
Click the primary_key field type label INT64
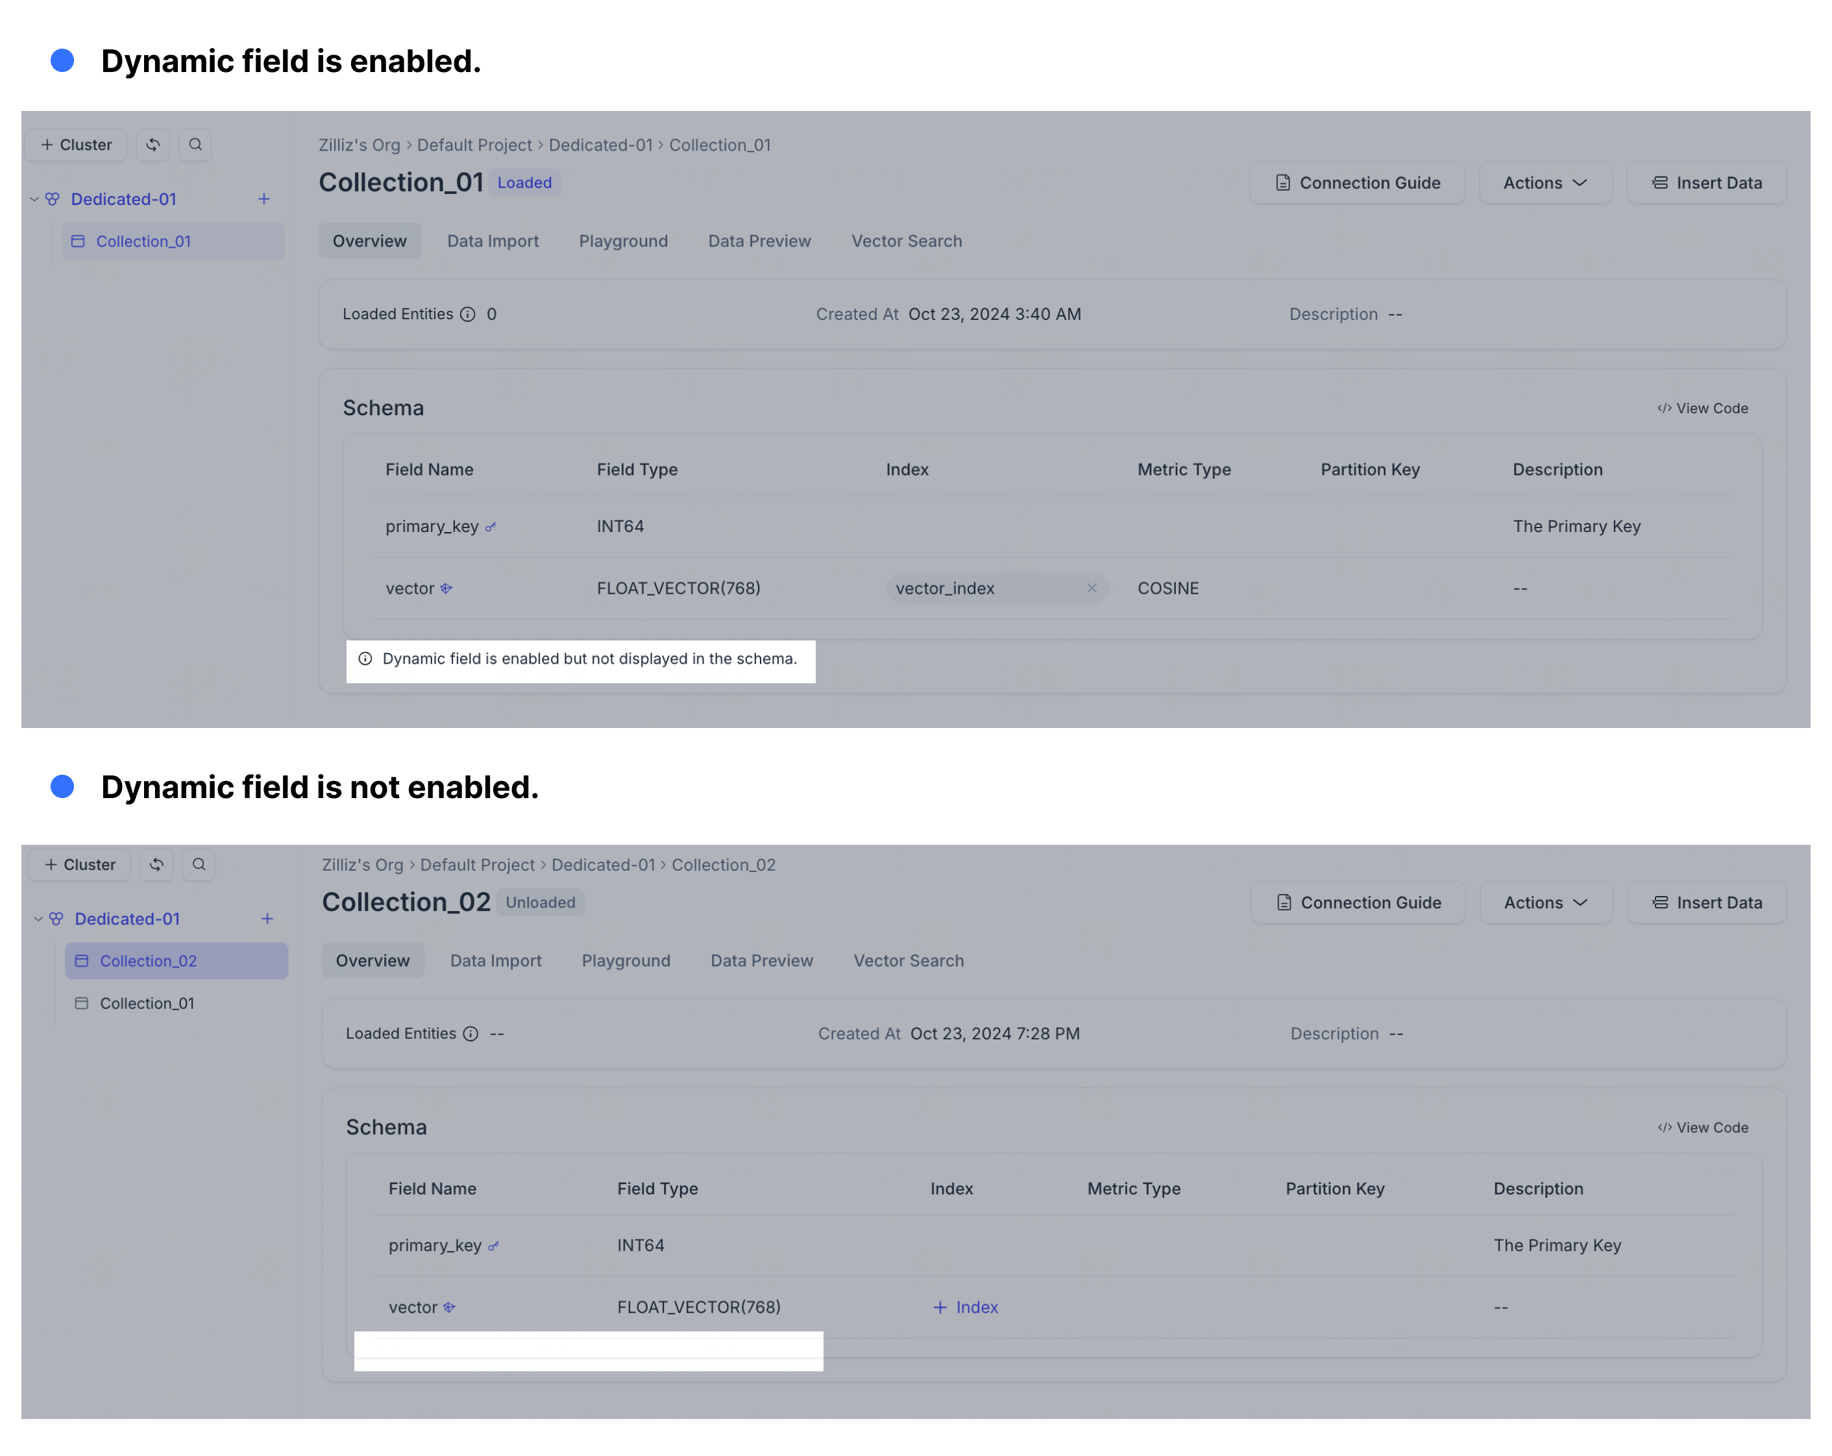[x=618, y=524]
